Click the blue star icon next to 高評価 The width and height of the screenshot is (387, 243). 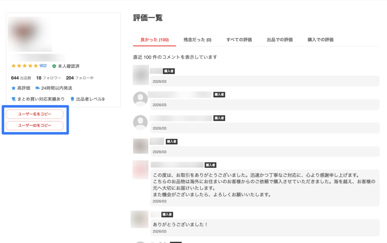14,88
